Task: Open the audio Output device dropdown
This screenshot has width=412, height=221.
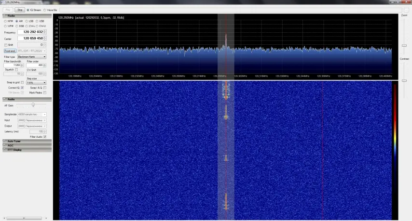Action: coord(32,126)
